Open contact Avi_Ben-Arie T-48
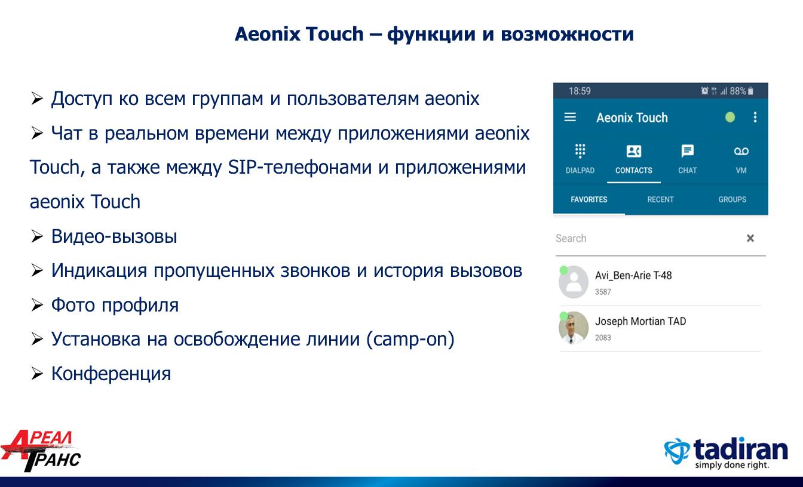This screenshot has width=803, height=487. (x=660, y=283)
